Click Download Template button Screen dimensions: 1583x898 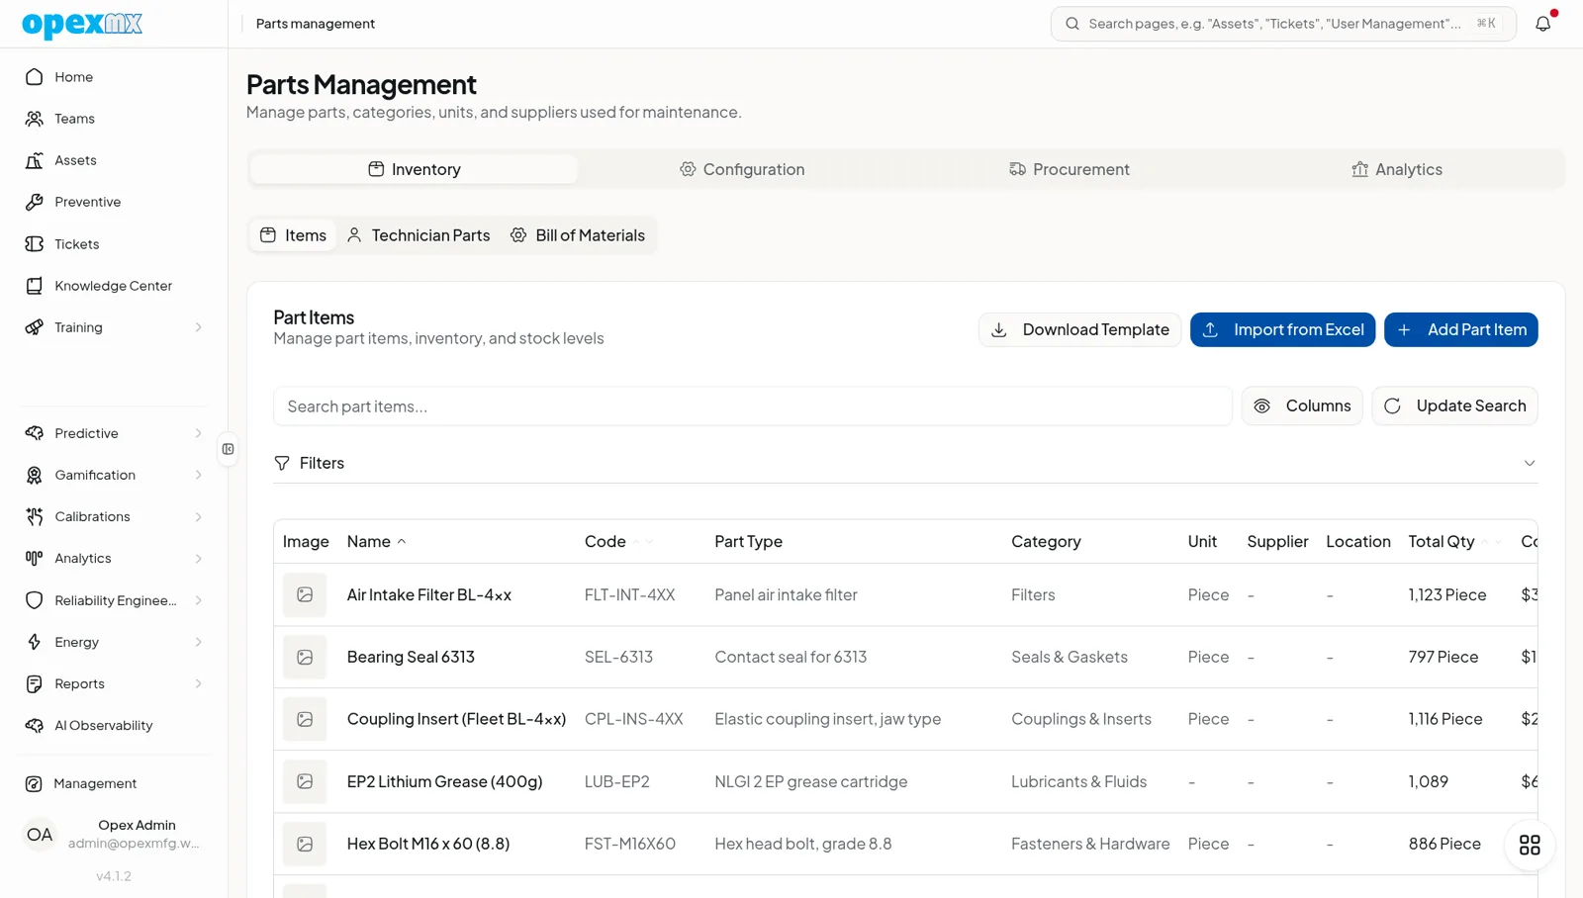1079,329
